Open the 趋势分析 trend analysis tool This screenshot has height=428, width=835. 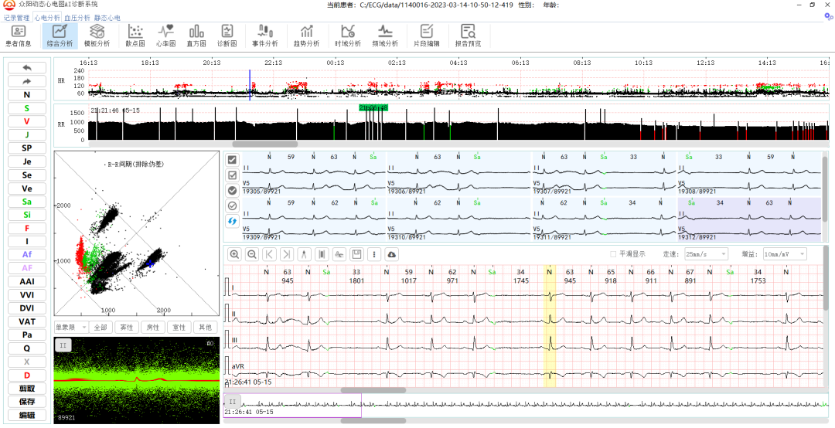306,36
